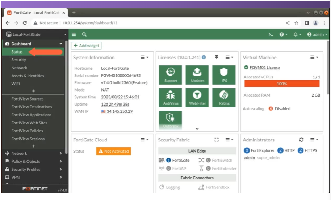Expand the Network sidebar menu
Image resolution: width=331 pixels, height=200 pixels.
34,153
